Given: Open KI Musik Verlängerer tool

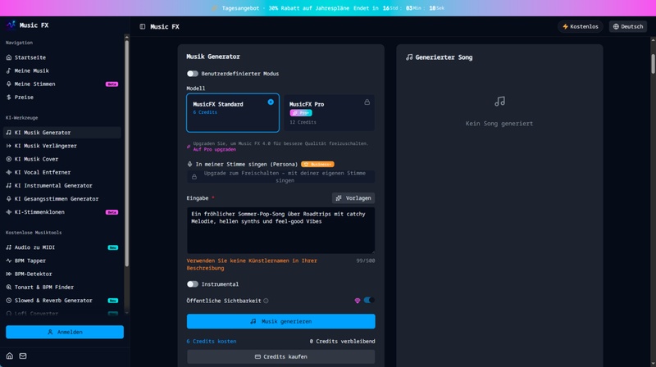Looking at the screenshot, I should 62,146.
